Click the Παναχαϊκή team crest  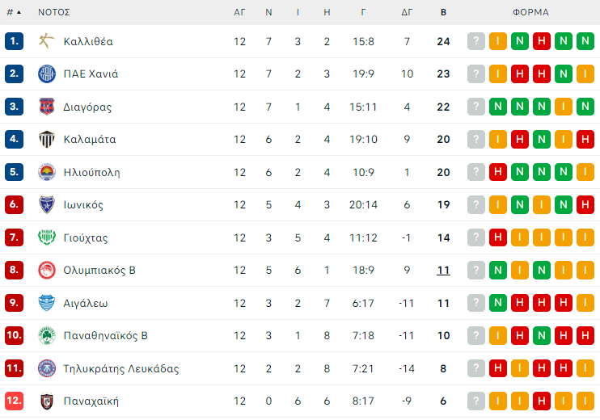pyautogui.click(x=47, y=401)
